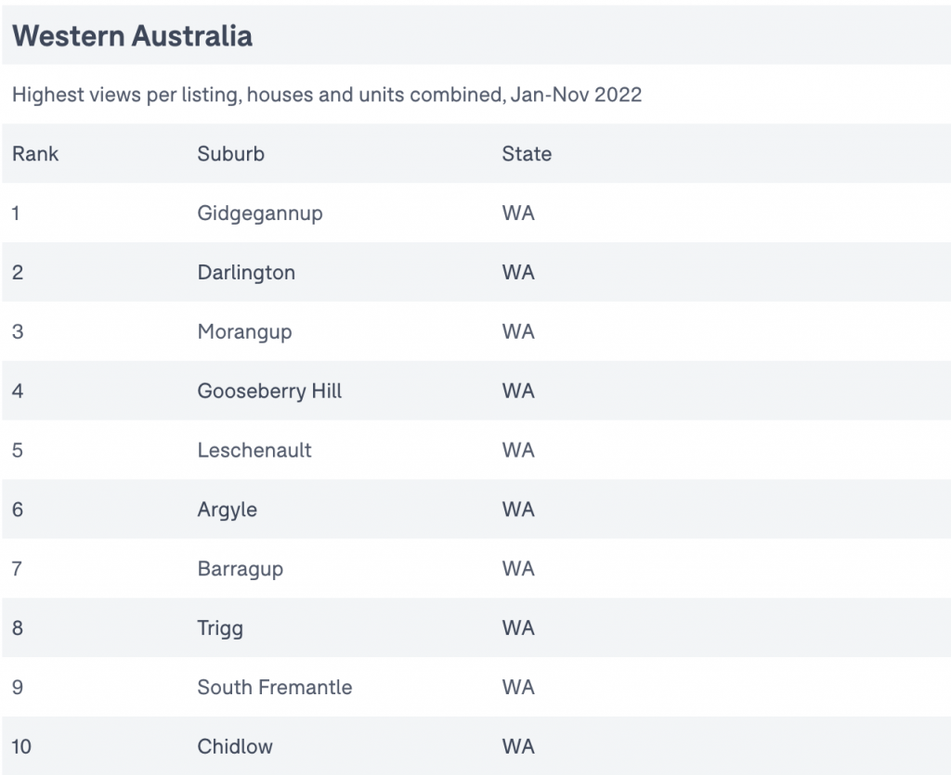Screen dimensions: 951x775
Task: Select the Darlington suburb cell
Action: (246, 273)
